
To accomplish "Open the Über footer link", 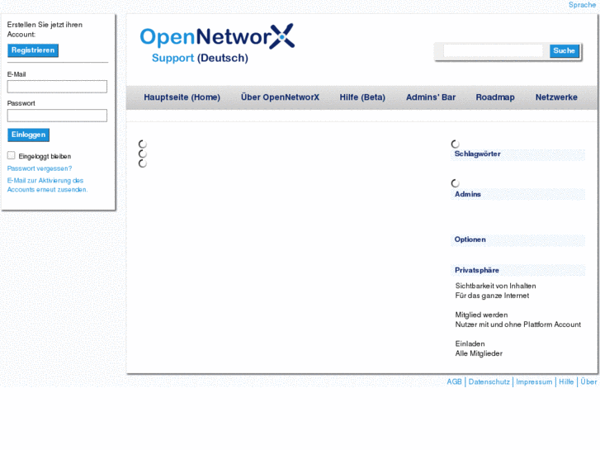I will [x=588, y=381].
